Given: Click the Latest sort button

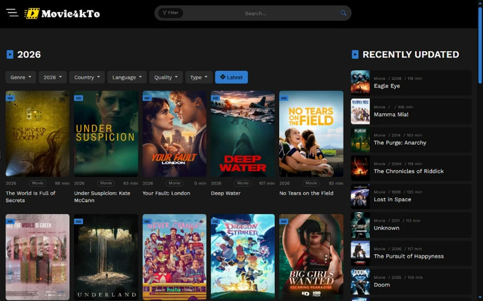Looking at the screenshot, I should 231,77.
